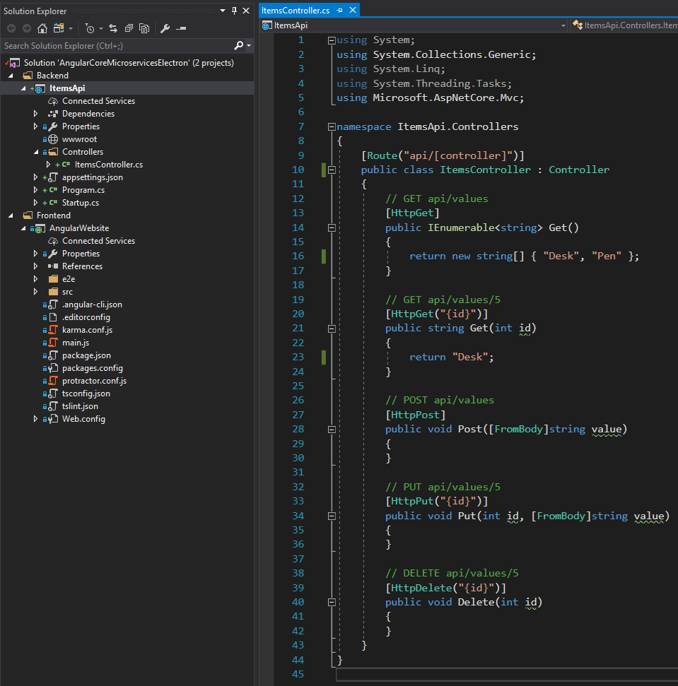Click the Home icon in Solution Explorer

pos(42,28)
